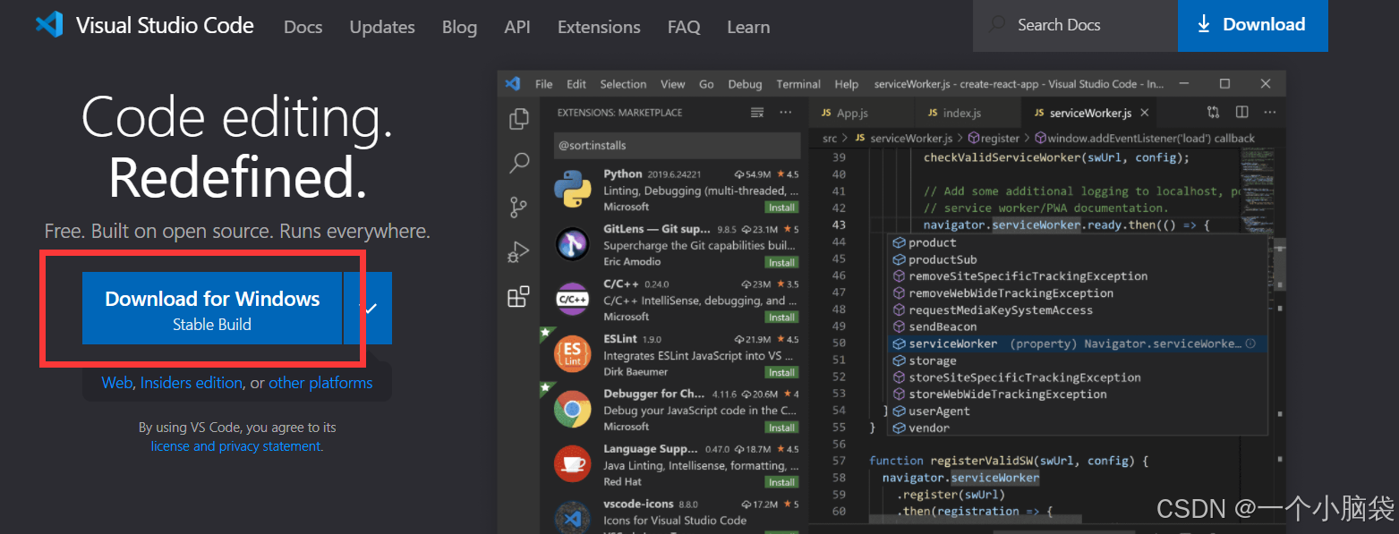Click Download for Windows Stable Build button
Viewport: 1399px width, 534px height.
(x=212, y=309)
